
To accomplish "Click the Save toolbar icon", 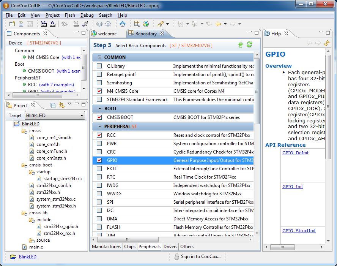I will coord(30,24).
